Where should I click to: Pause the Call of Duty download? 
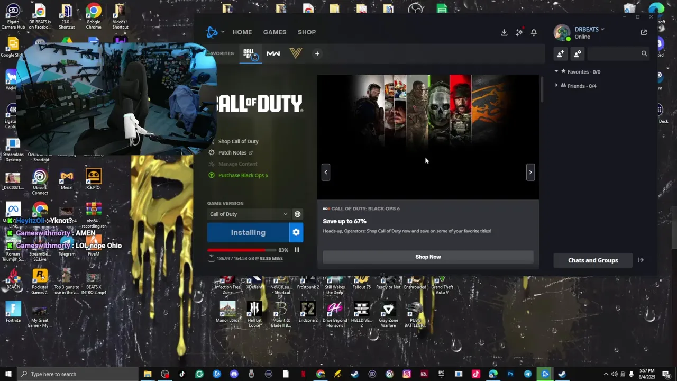(297, 250)
